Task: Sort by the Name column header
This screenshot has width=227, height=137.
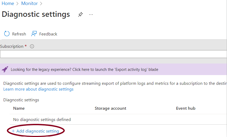Action: click(19, 108)
